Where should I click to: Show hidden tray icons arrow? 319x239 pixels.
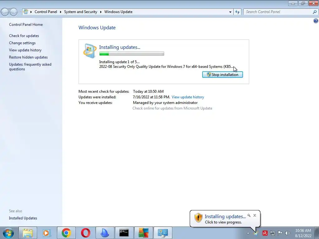pyautogui.click(x=248, y=233)
